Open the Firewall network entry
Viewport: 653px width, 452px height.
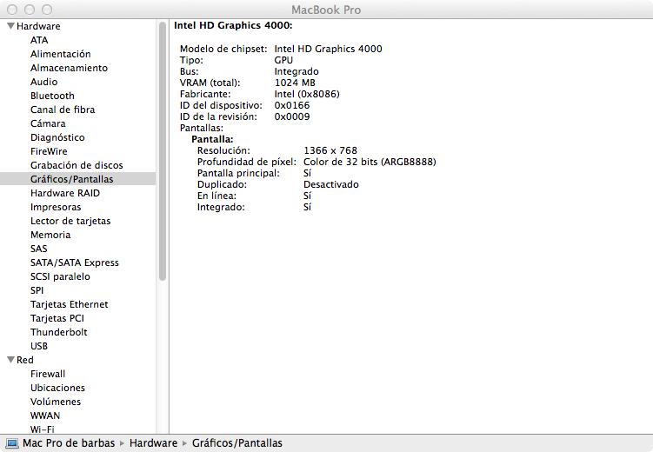click(48, 374)
